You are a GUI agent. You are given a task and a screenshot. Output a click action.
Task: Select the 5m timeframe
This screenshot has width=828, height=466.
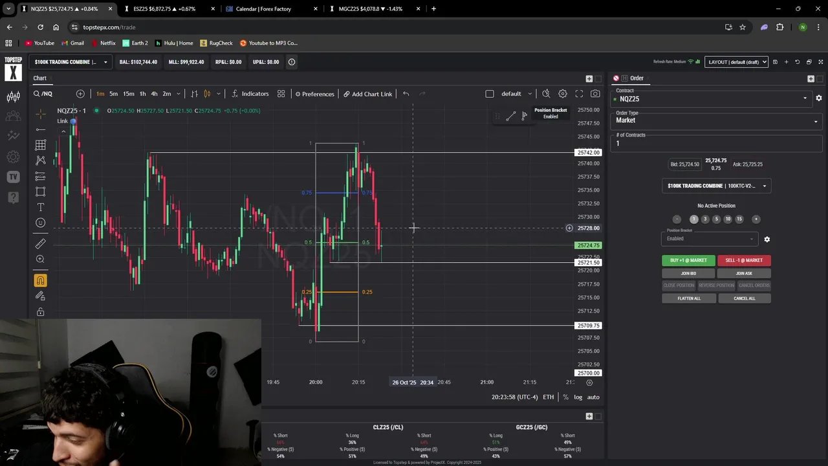pyautogui.click(x=114, y=94)
